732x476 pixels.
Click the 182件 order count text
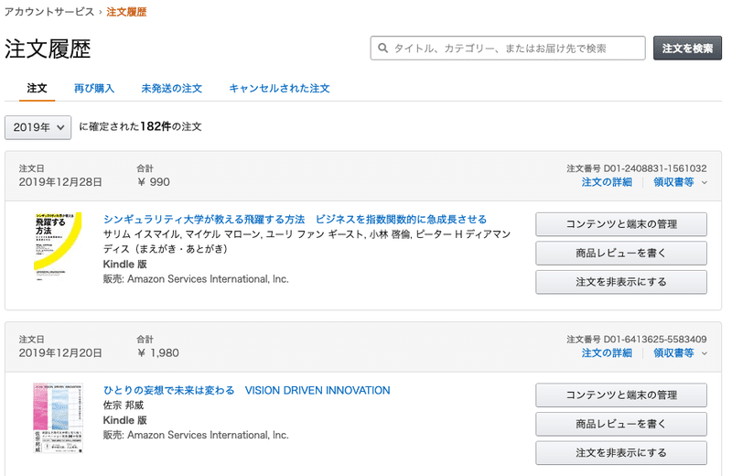[x=156, y=126]
